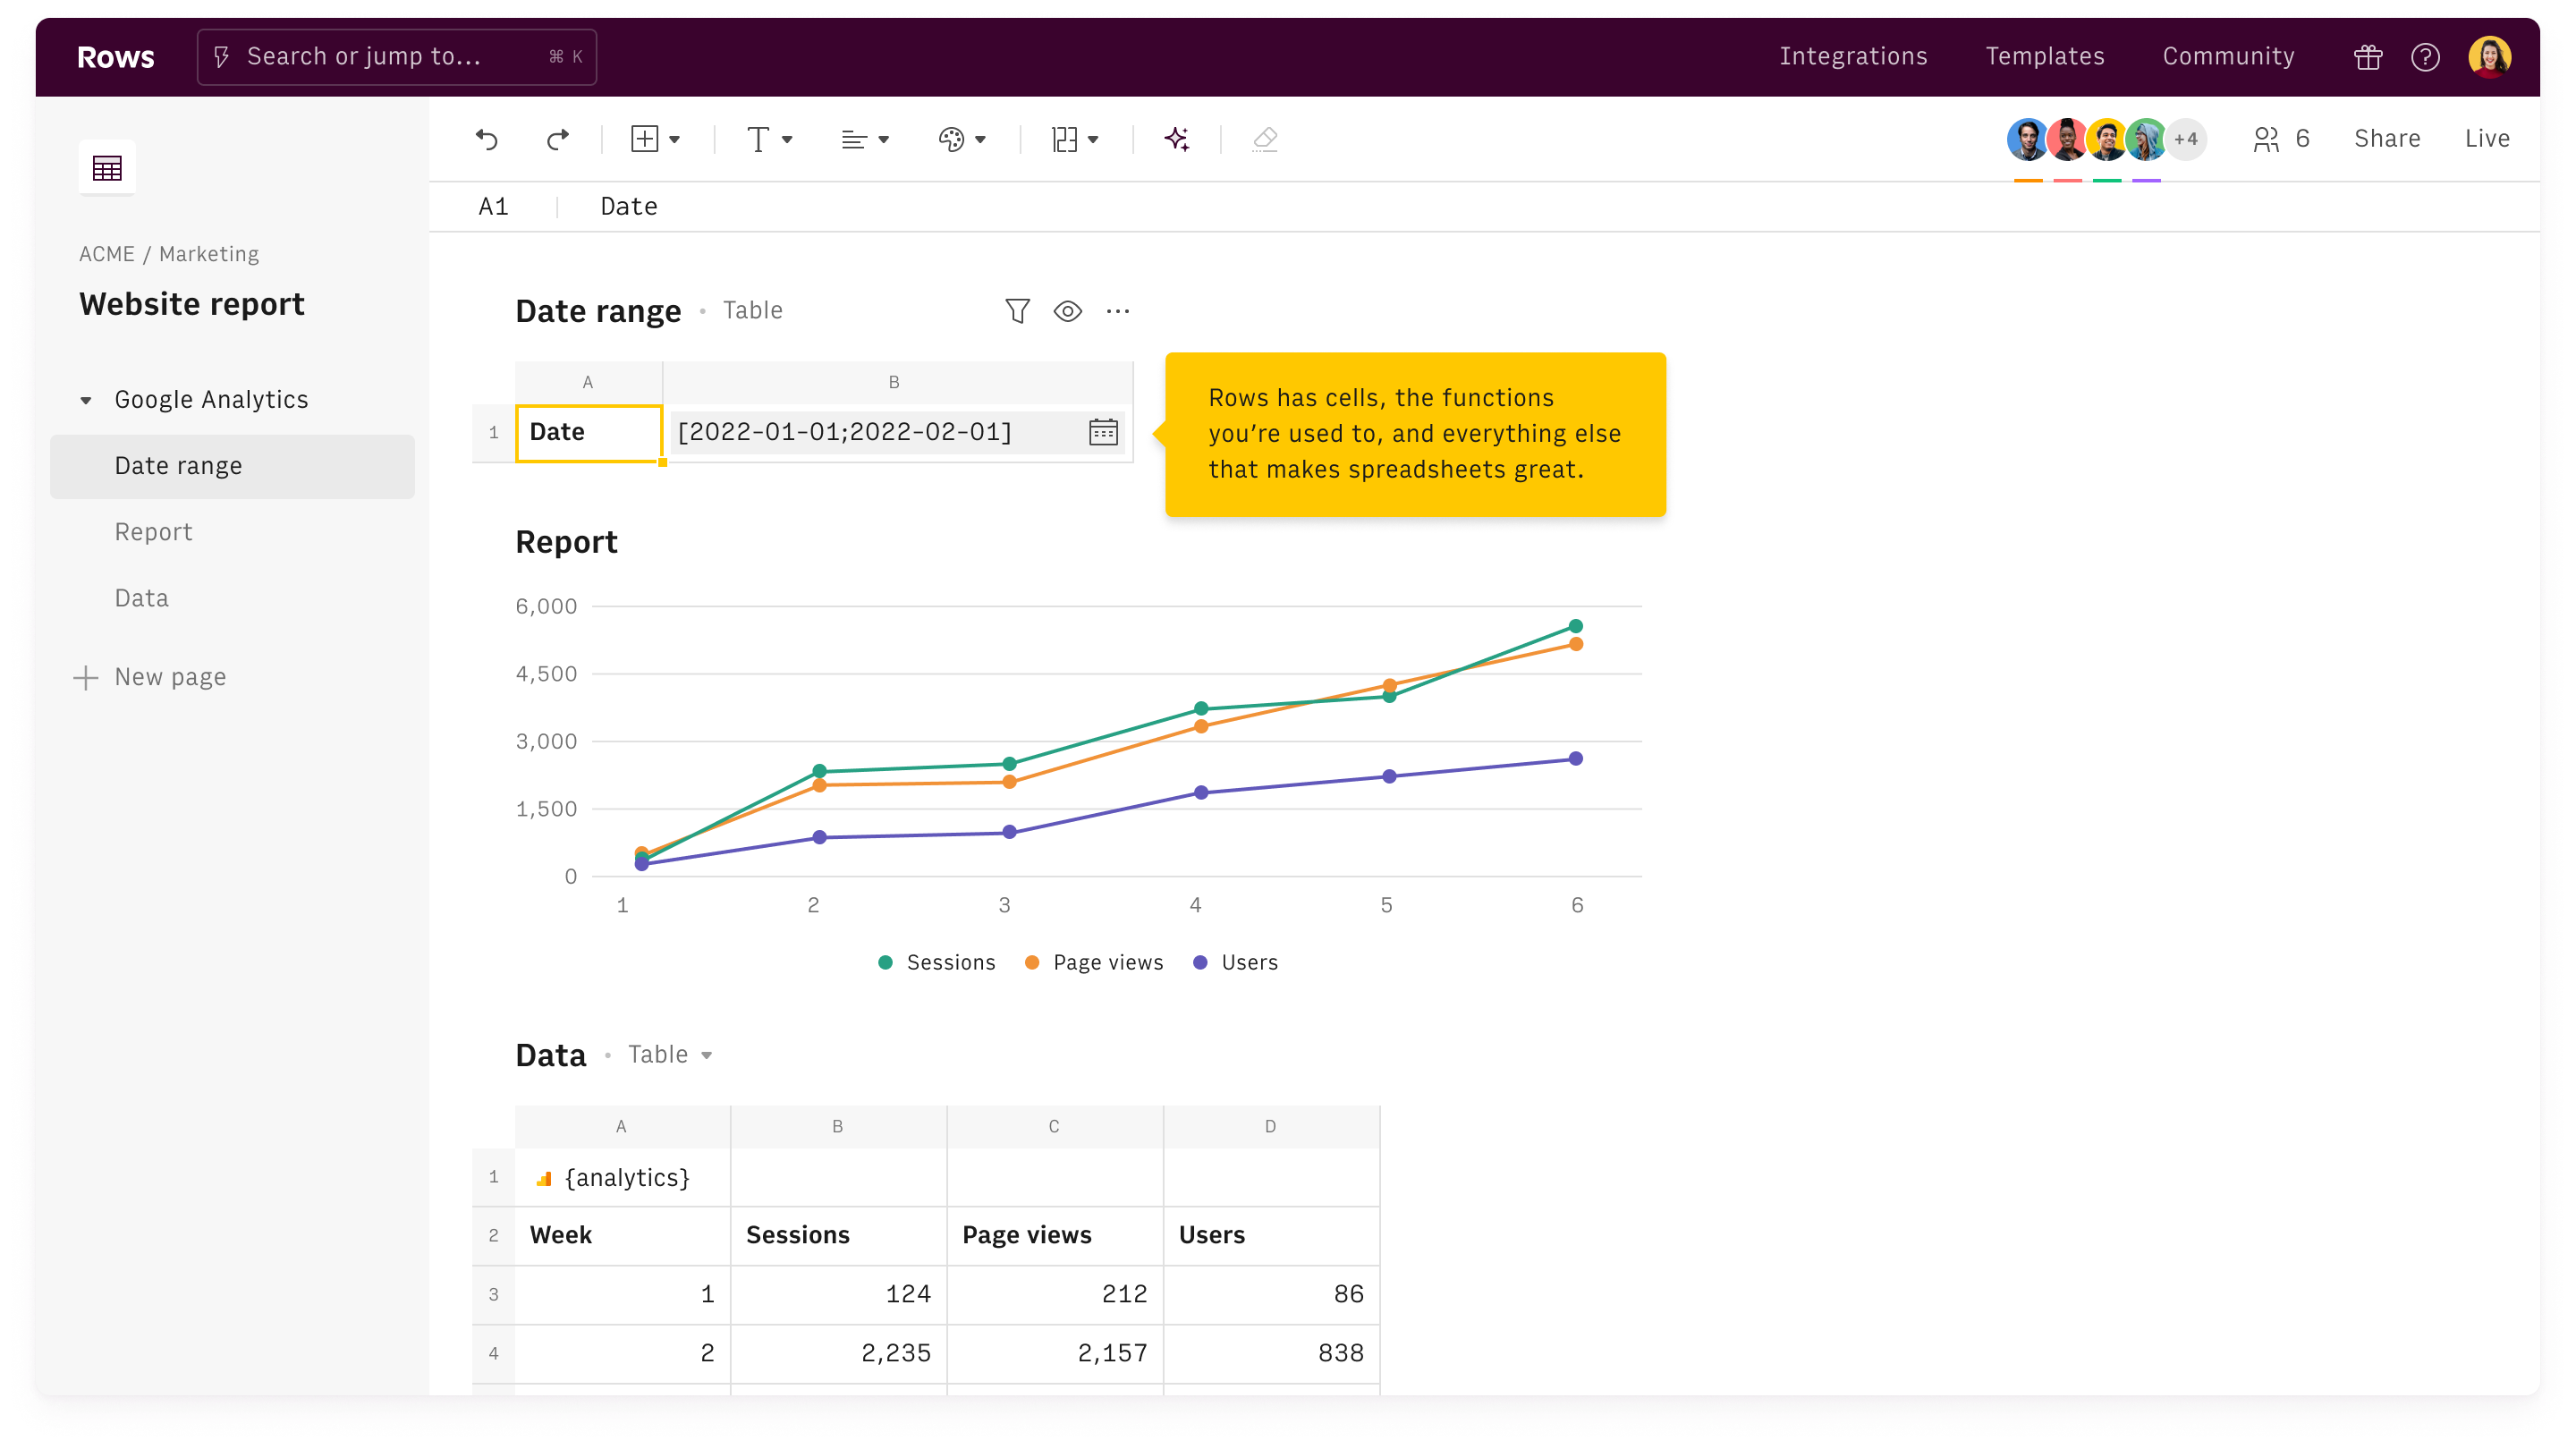Screen dimensions: 2576x1449
Task: Select the Report page in sidebar
Action: point(153,532)
